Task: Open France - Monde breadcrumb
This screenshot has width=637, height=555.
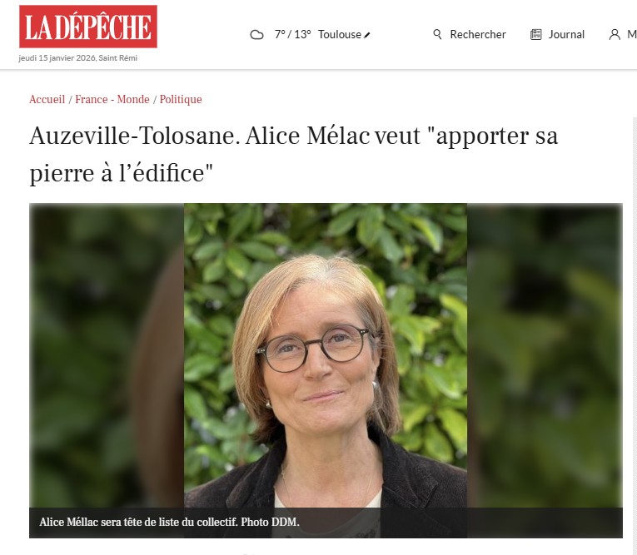Action: pos(112,99)
